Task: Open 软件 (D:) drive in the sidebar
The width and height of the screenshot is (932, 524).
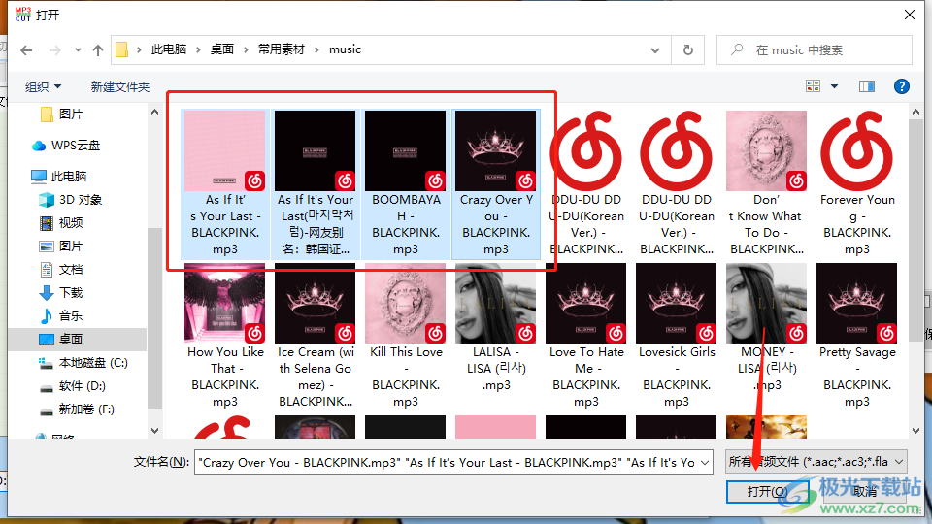Action: 73,386
